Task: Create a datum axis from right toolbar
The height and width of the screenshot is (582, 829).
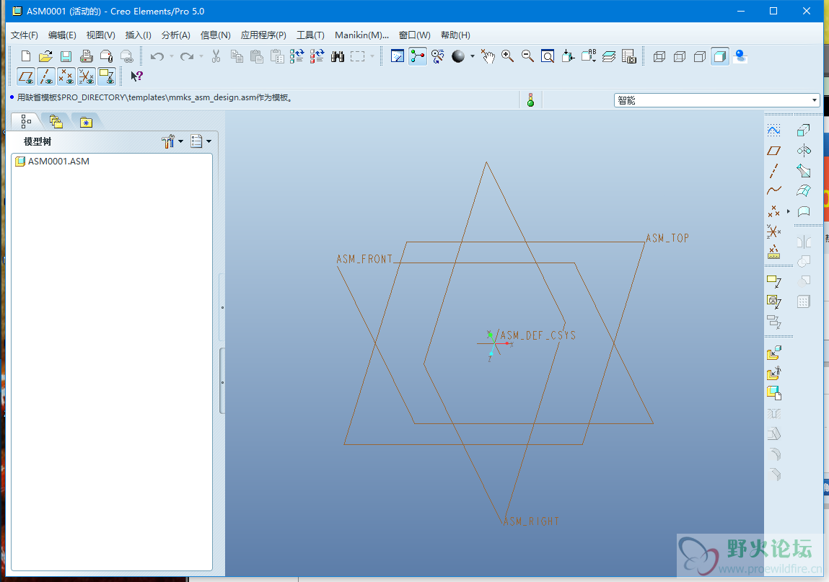Action: (773, 171)
